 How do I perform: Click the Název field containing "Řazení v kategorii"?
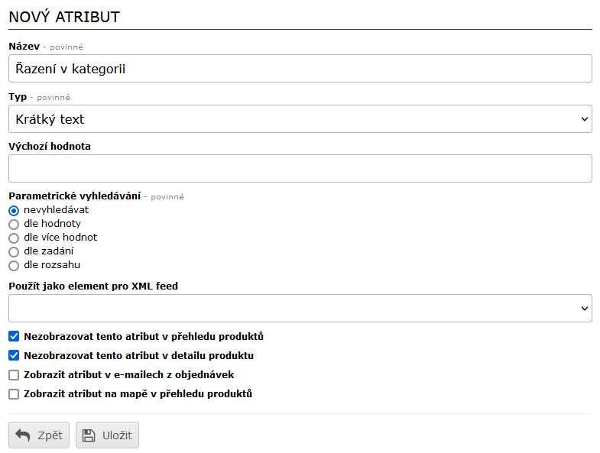point(300,69)
